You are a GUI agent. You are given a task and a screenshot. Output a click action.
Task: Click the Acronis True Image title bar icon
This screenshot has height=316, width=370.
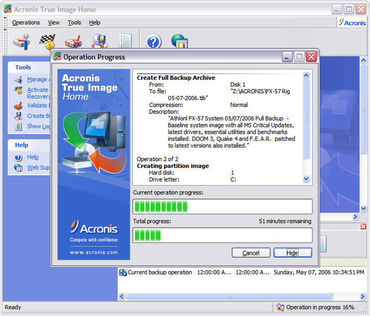click(8, 9)
